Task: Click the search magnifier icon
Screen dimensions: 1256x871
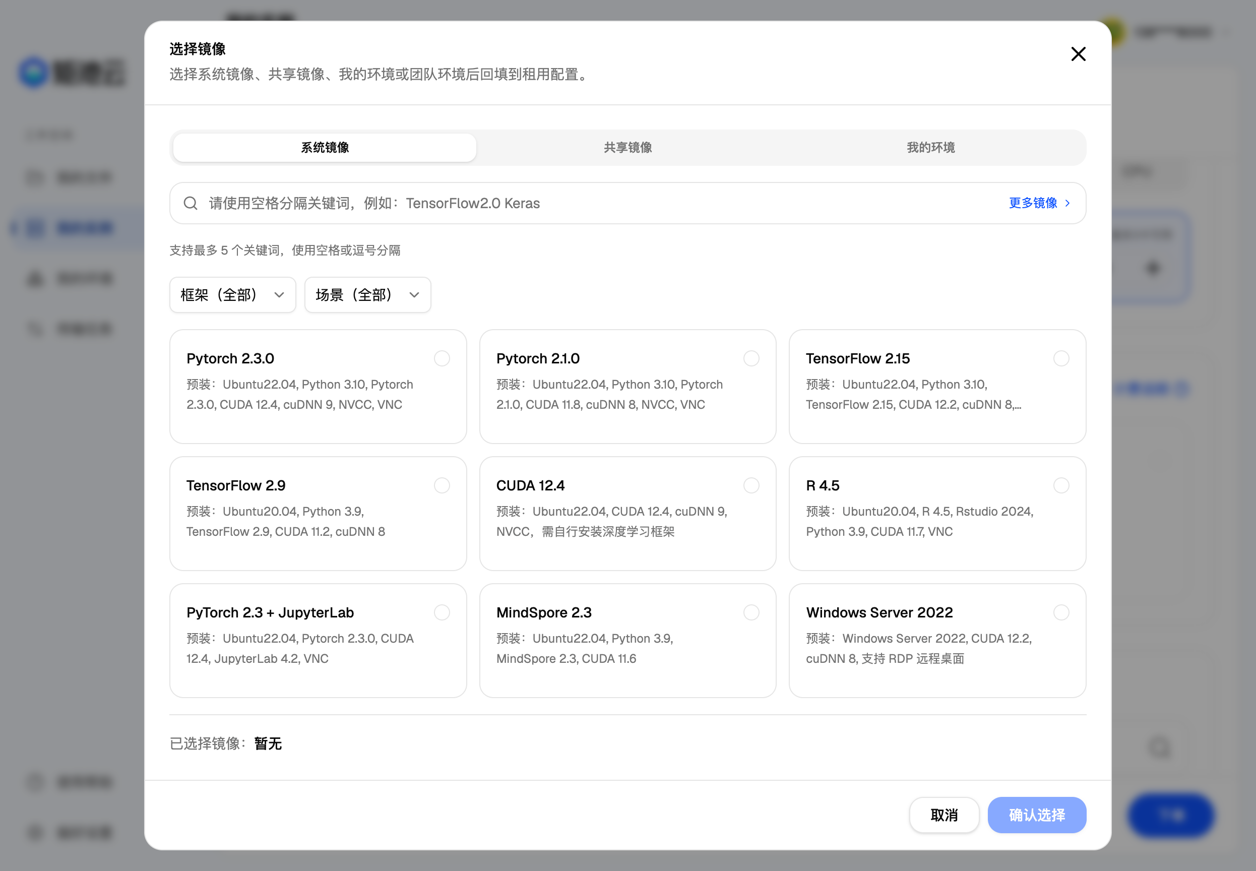Action: pyautogui.click(x=191, y=204)
